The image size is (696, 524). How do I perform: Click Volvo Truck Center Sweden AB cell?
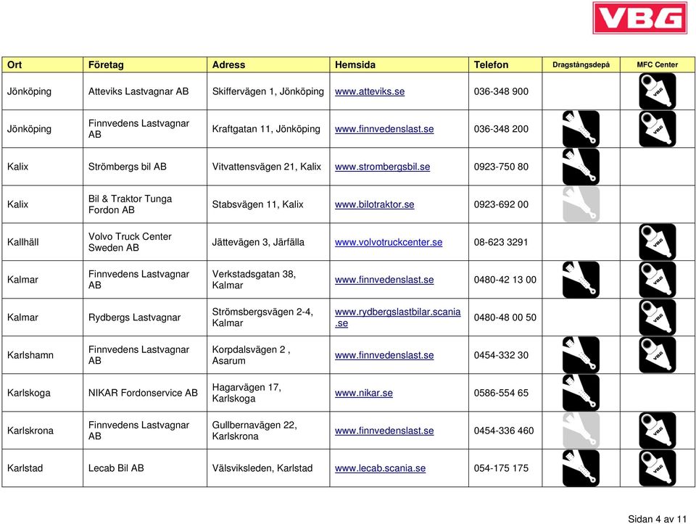(x=145, y=242)
